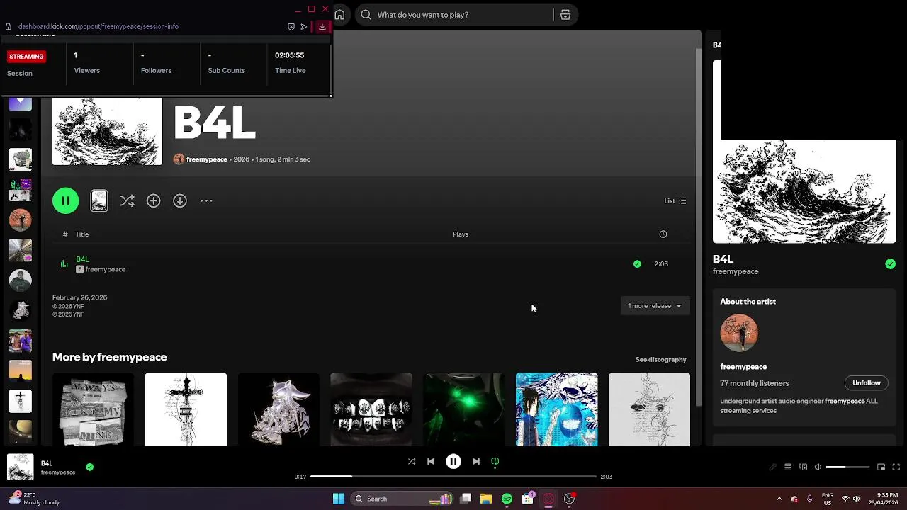Open the cross artwork album cover
The height and width of the screenshot is (510, 907).
pyautogui.click(x=186, y=410)
